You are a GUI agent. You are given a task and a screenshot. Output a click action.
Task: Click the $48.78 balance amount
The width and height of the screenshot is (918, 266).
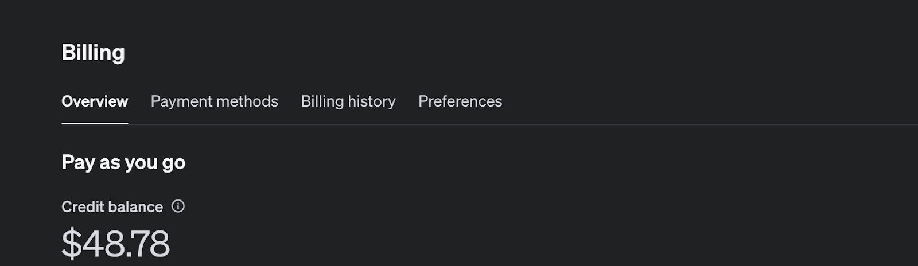pyautogui.click(x=115, y=243)
